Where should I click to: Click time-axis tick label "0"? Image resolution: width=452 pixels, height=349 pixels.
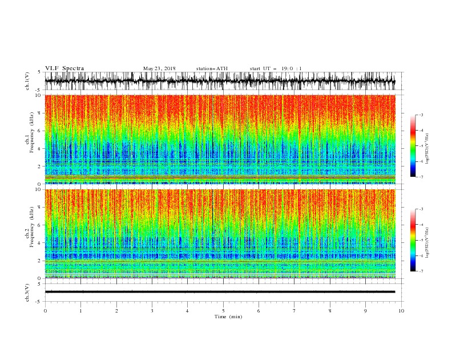click(45, 311)
